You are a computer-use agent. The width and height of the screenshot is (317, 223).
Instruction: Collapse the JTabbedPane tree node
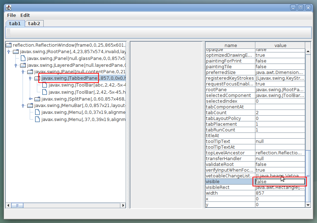coord(30,78)
